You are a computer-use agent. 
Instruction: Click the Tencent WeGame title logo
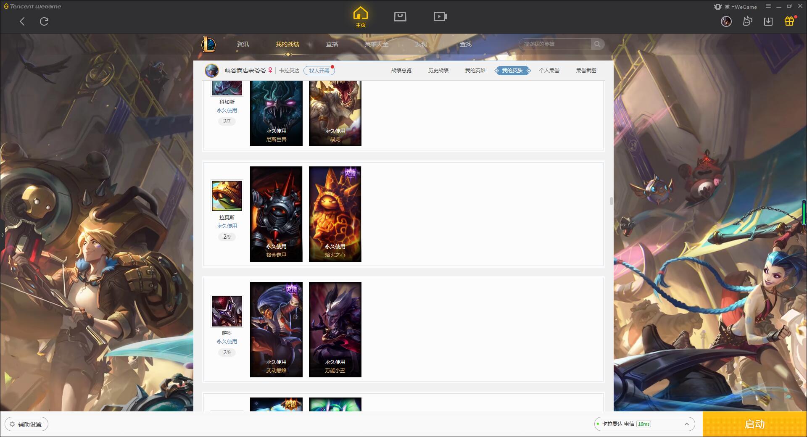point(32,6)
